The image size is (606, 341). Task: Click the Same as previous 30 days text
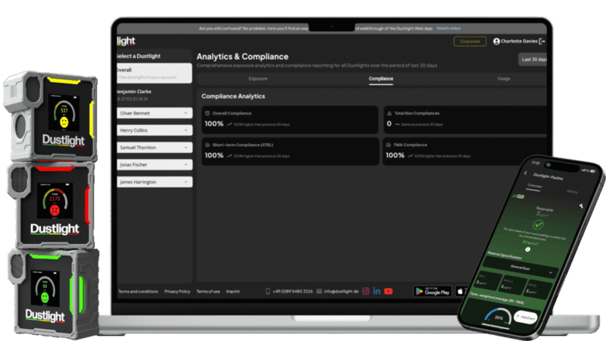(422, 124)
